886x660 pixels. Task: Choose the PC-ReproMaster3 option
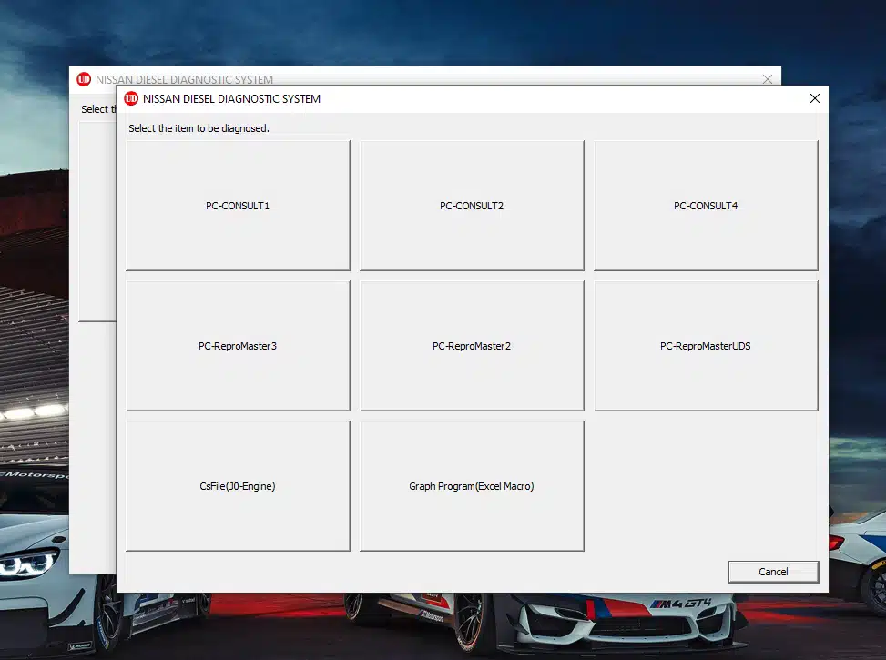[x=238, y=346]
